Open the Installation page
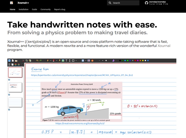The width and height of the screenshot is (186, 138). pyautogui.click(x=24, y=9)
